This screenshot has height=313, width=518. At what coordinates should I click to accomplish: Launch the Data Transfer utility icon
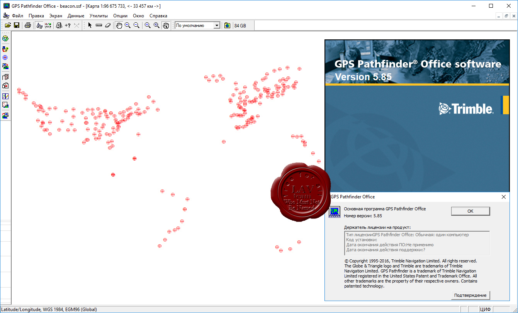(5, 49)
